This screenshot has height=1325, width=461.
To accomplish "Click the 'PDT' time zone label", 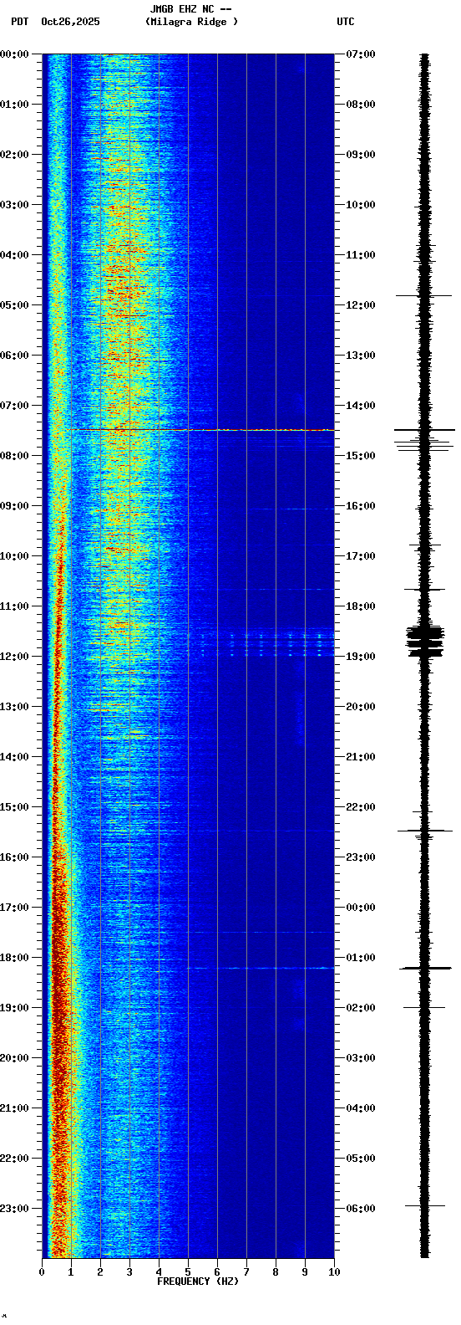I will pyautogui.click(x=19, y=22).
